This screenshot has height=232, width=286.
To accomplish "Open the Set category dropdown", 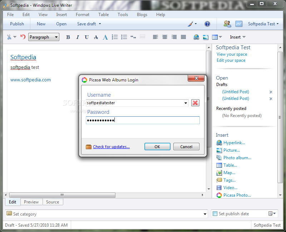I will 205,214.
